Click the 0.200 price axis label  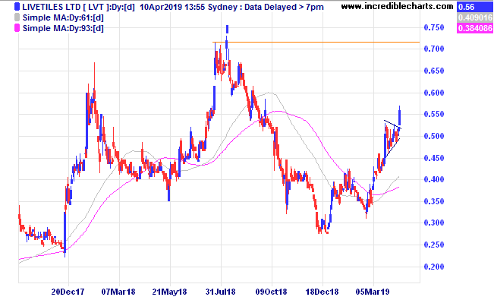(x=434, y=267)
